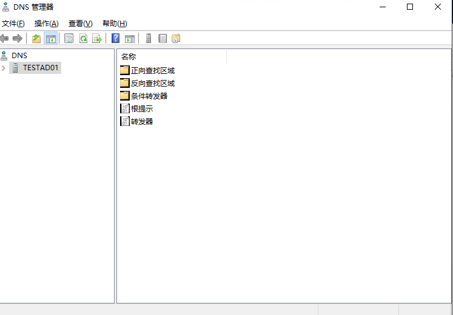Click the notebook list toolbar icon
The width and height of the screenshot is (453, 315).
tap(163, 38)
